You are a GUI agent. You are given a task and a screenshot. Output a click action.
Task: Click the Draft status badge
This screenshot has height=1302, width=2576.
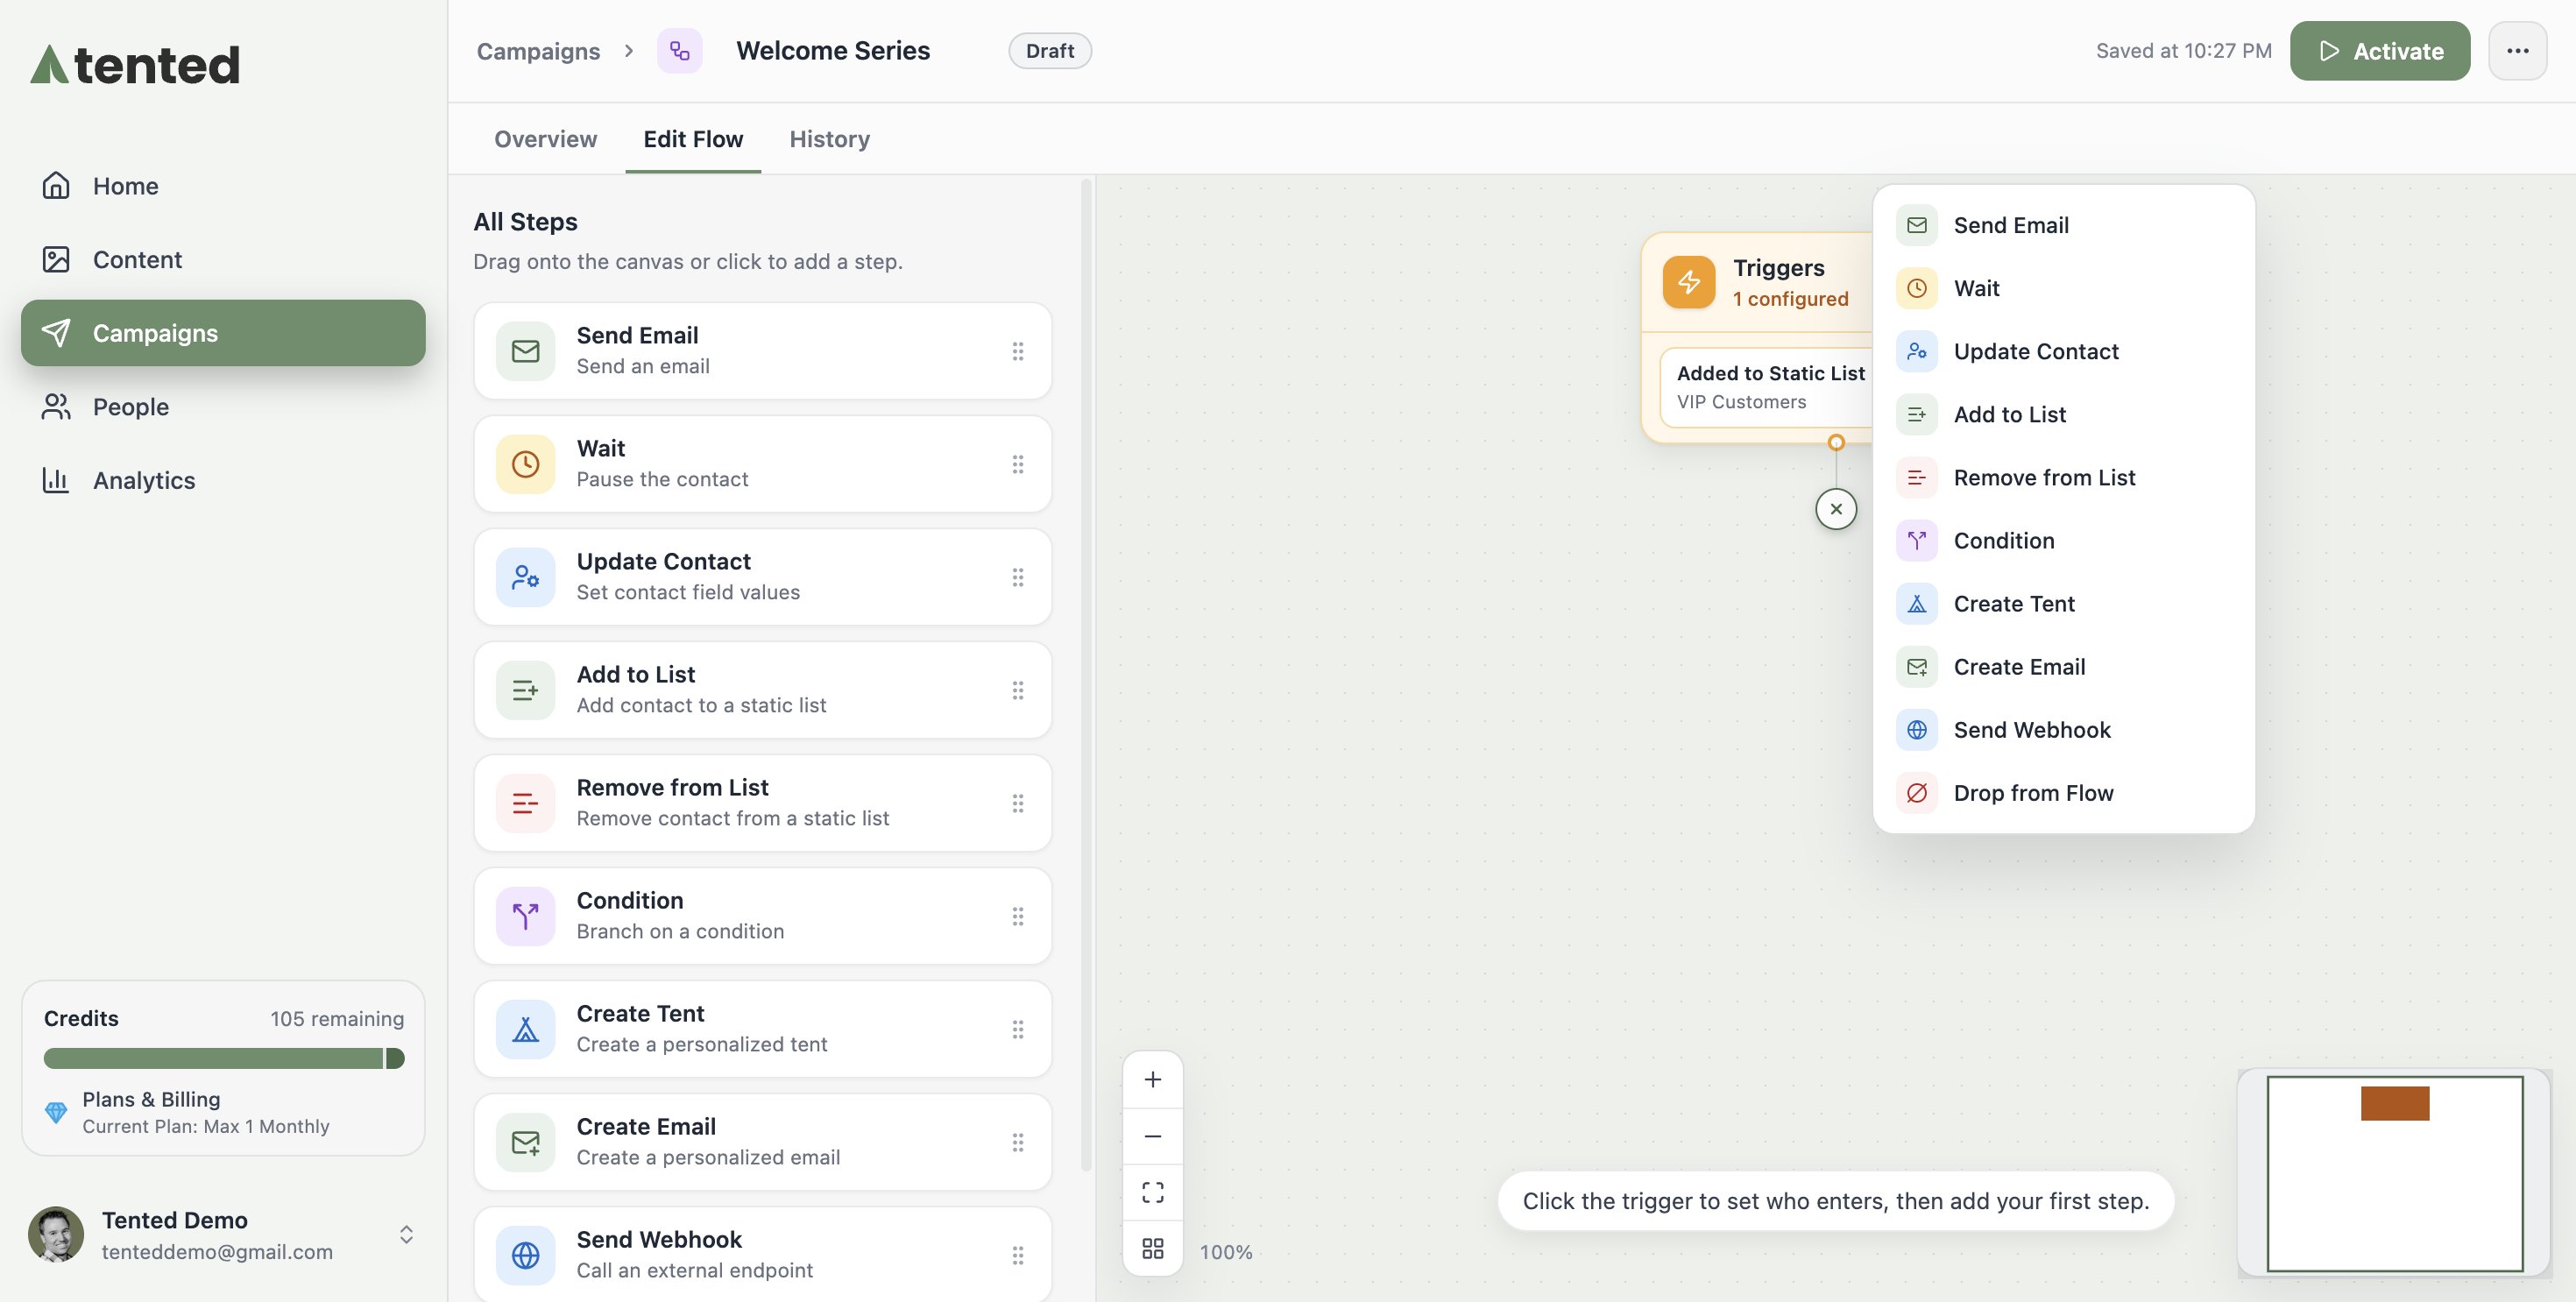tap(1050, 51)
